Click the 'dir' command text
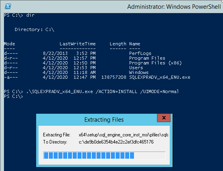The height and width of the screenshot is (171, 223). (30, 15)
